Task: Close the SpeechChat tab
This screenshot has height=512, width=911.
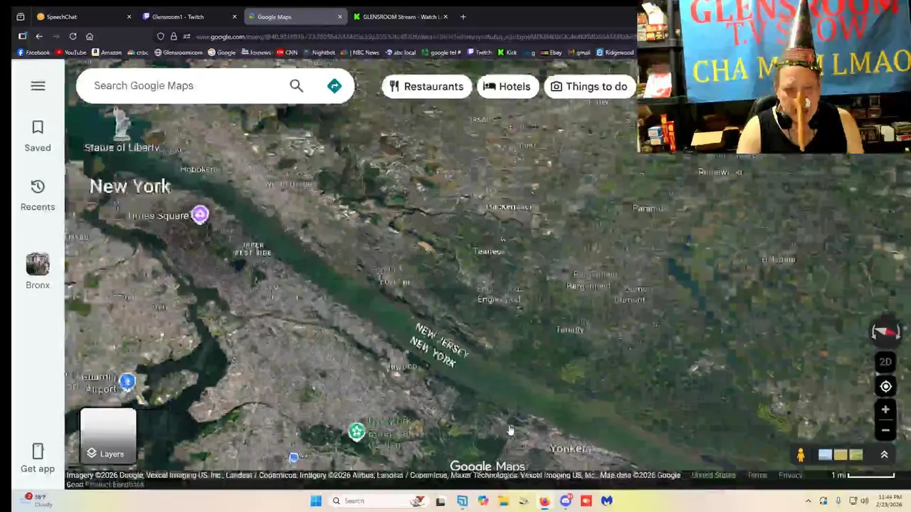Action: [x=129, y=16]
